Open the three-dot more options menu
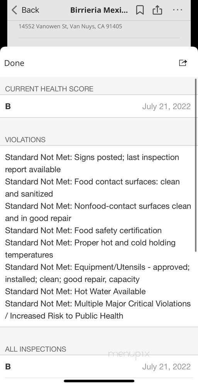 [177, 10]
